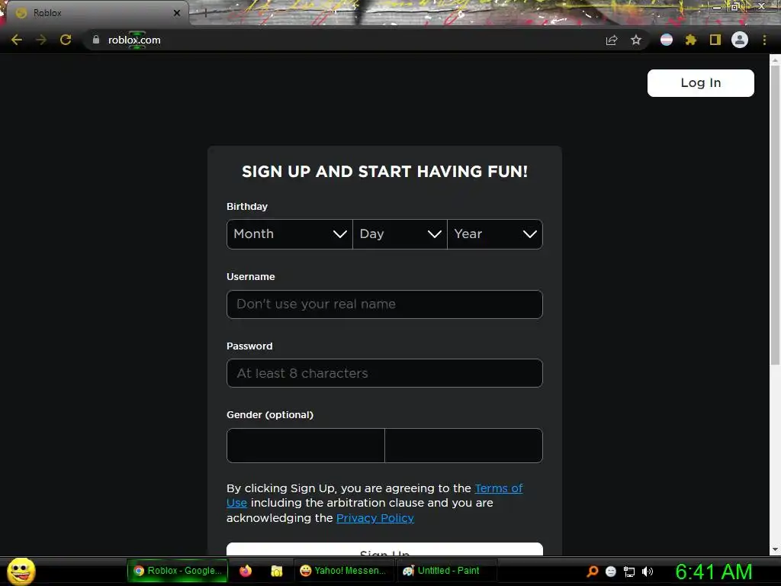The image size is (781, 586).
Task: Open the smiley face start button
Action: [x=21, y=571]
